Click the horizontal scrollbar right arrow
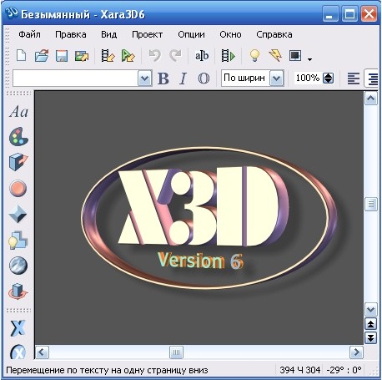Image resolution: width=382 pixels, height=380 pixels. (356, 352)
